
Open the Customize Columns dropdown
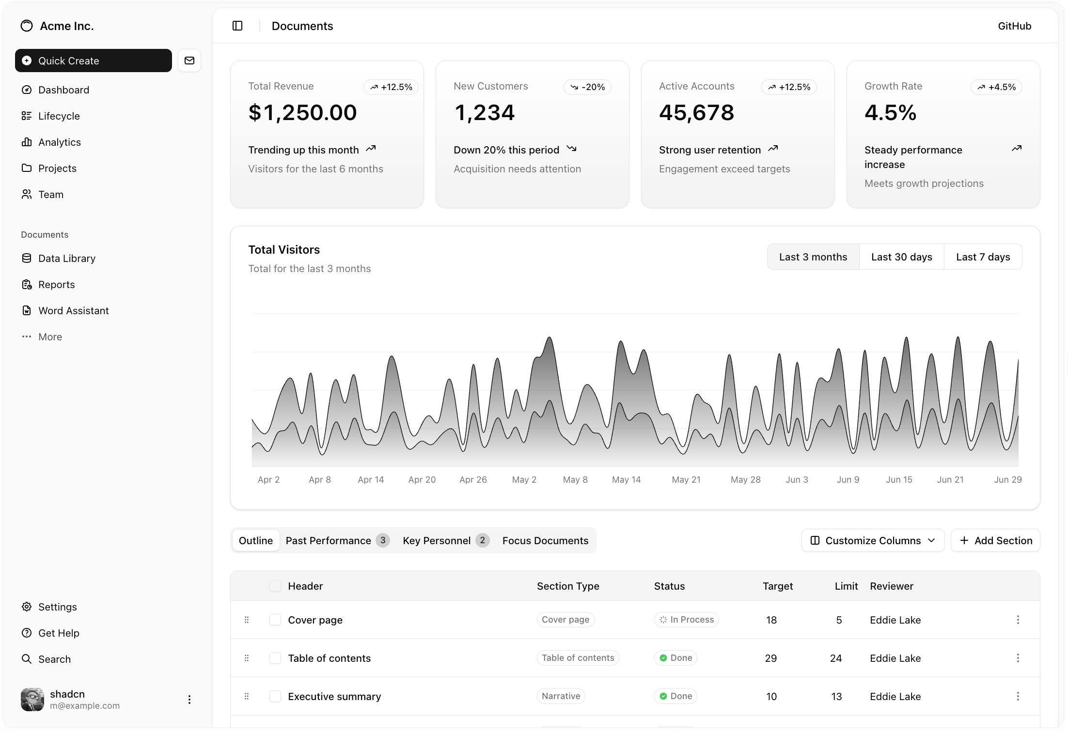[x=873, y=540]
